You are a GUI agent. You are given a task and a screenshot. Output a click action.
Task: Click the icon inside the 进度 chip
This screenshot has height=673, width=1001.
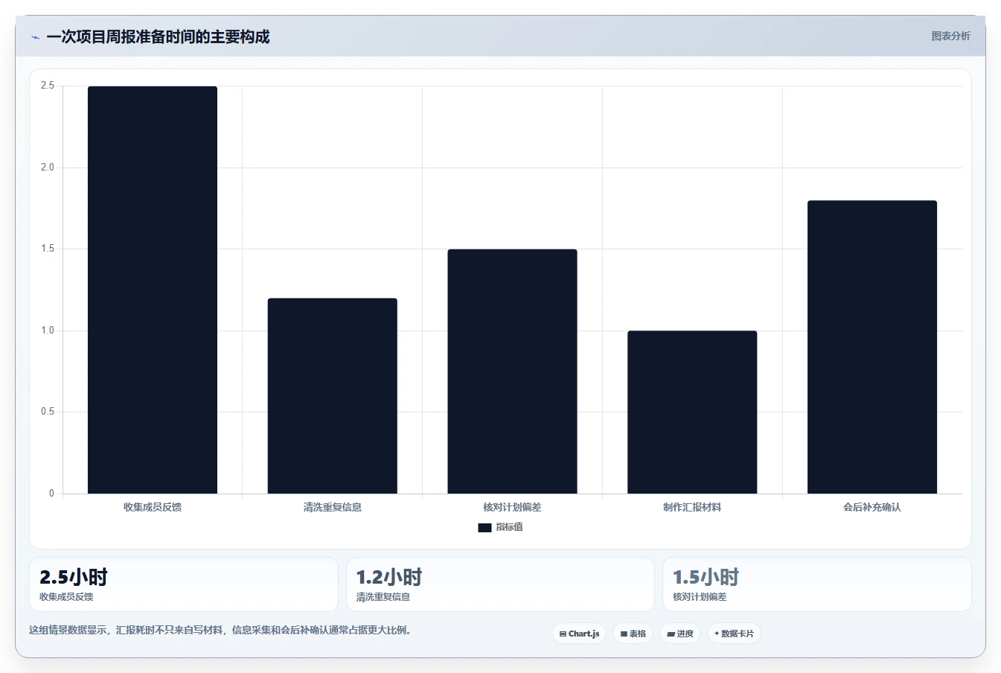(671, 634)
